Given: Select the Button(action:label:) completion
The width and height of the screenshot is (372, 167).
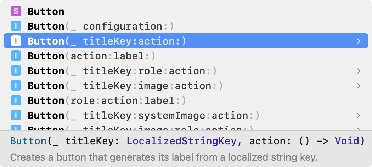Looking at the screenshot, I should click(x=186, y=56).
